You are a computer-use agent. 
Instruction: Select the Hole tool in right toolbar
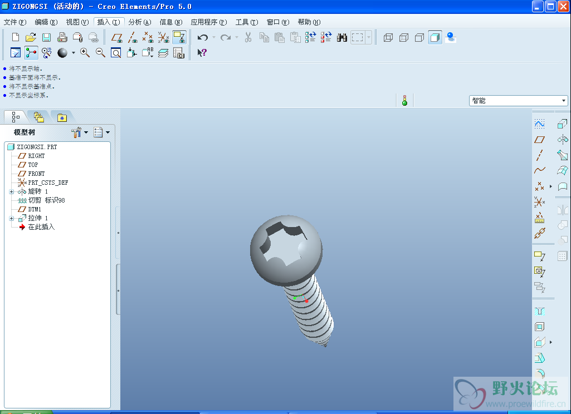[x=539, y=311]
